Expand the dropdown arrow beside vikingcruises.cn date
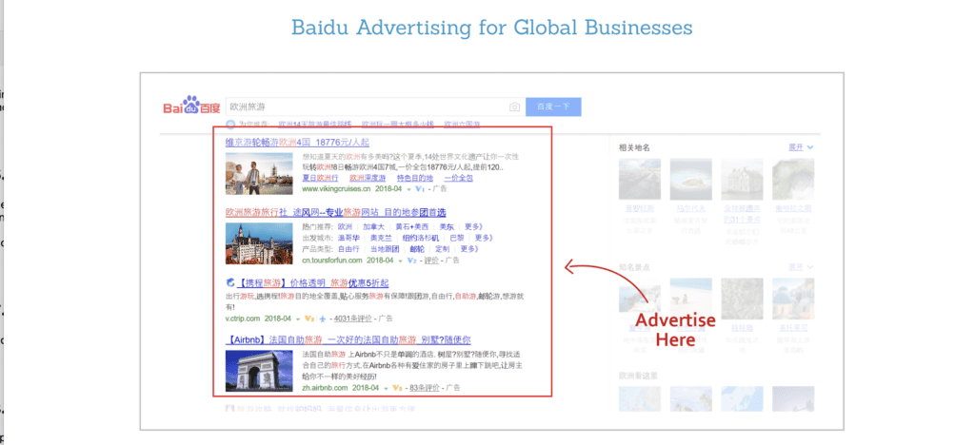This screenshot has width=975, height=445. coord(408,188)
